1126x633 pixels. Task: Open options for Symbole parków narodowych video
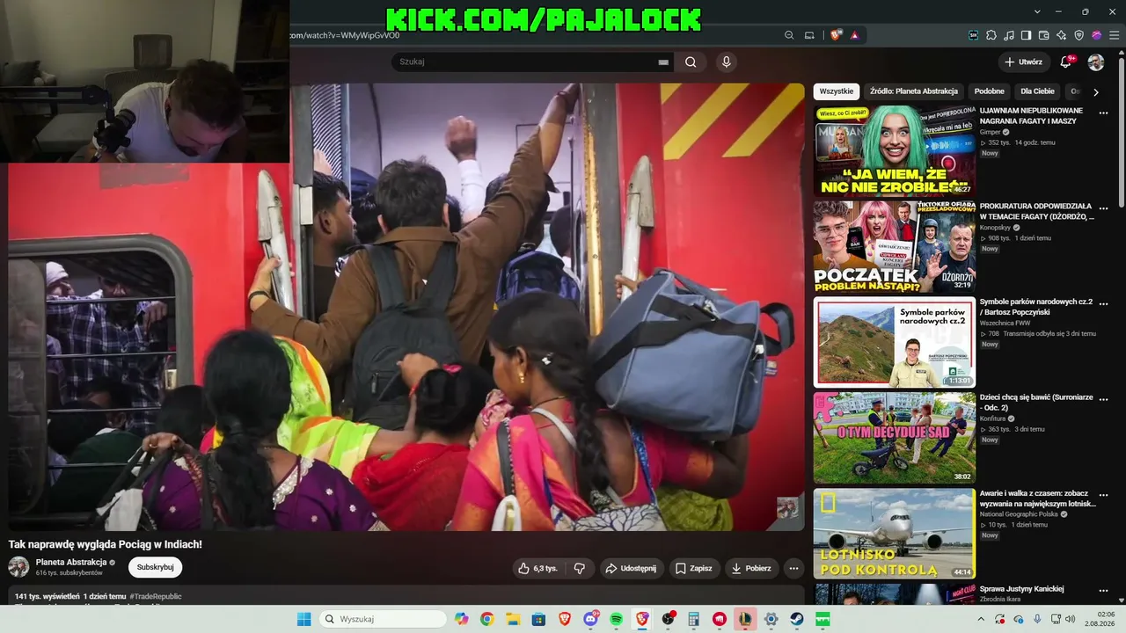1103,303
